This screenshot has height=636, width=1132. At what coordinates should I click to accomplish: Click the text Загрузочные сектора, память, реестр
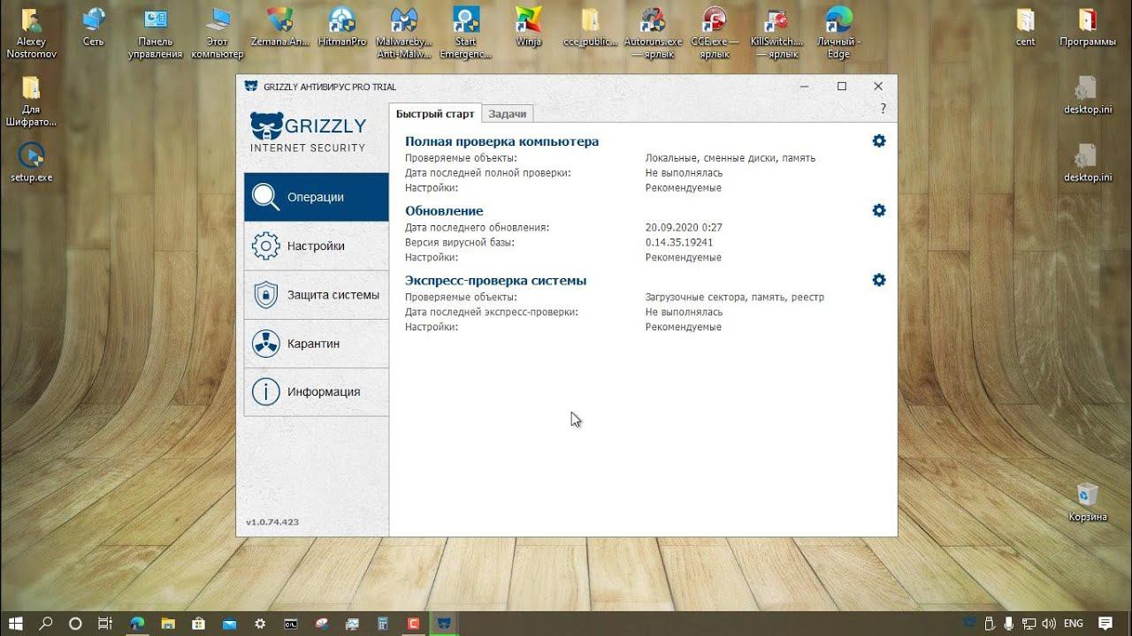(735, 297)
